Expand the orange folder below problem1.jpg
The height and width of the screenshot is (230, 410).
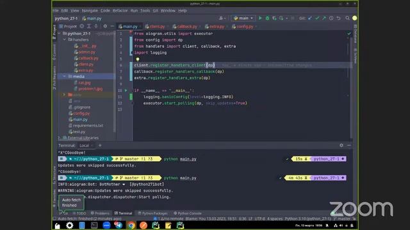(x=64, y=95)
